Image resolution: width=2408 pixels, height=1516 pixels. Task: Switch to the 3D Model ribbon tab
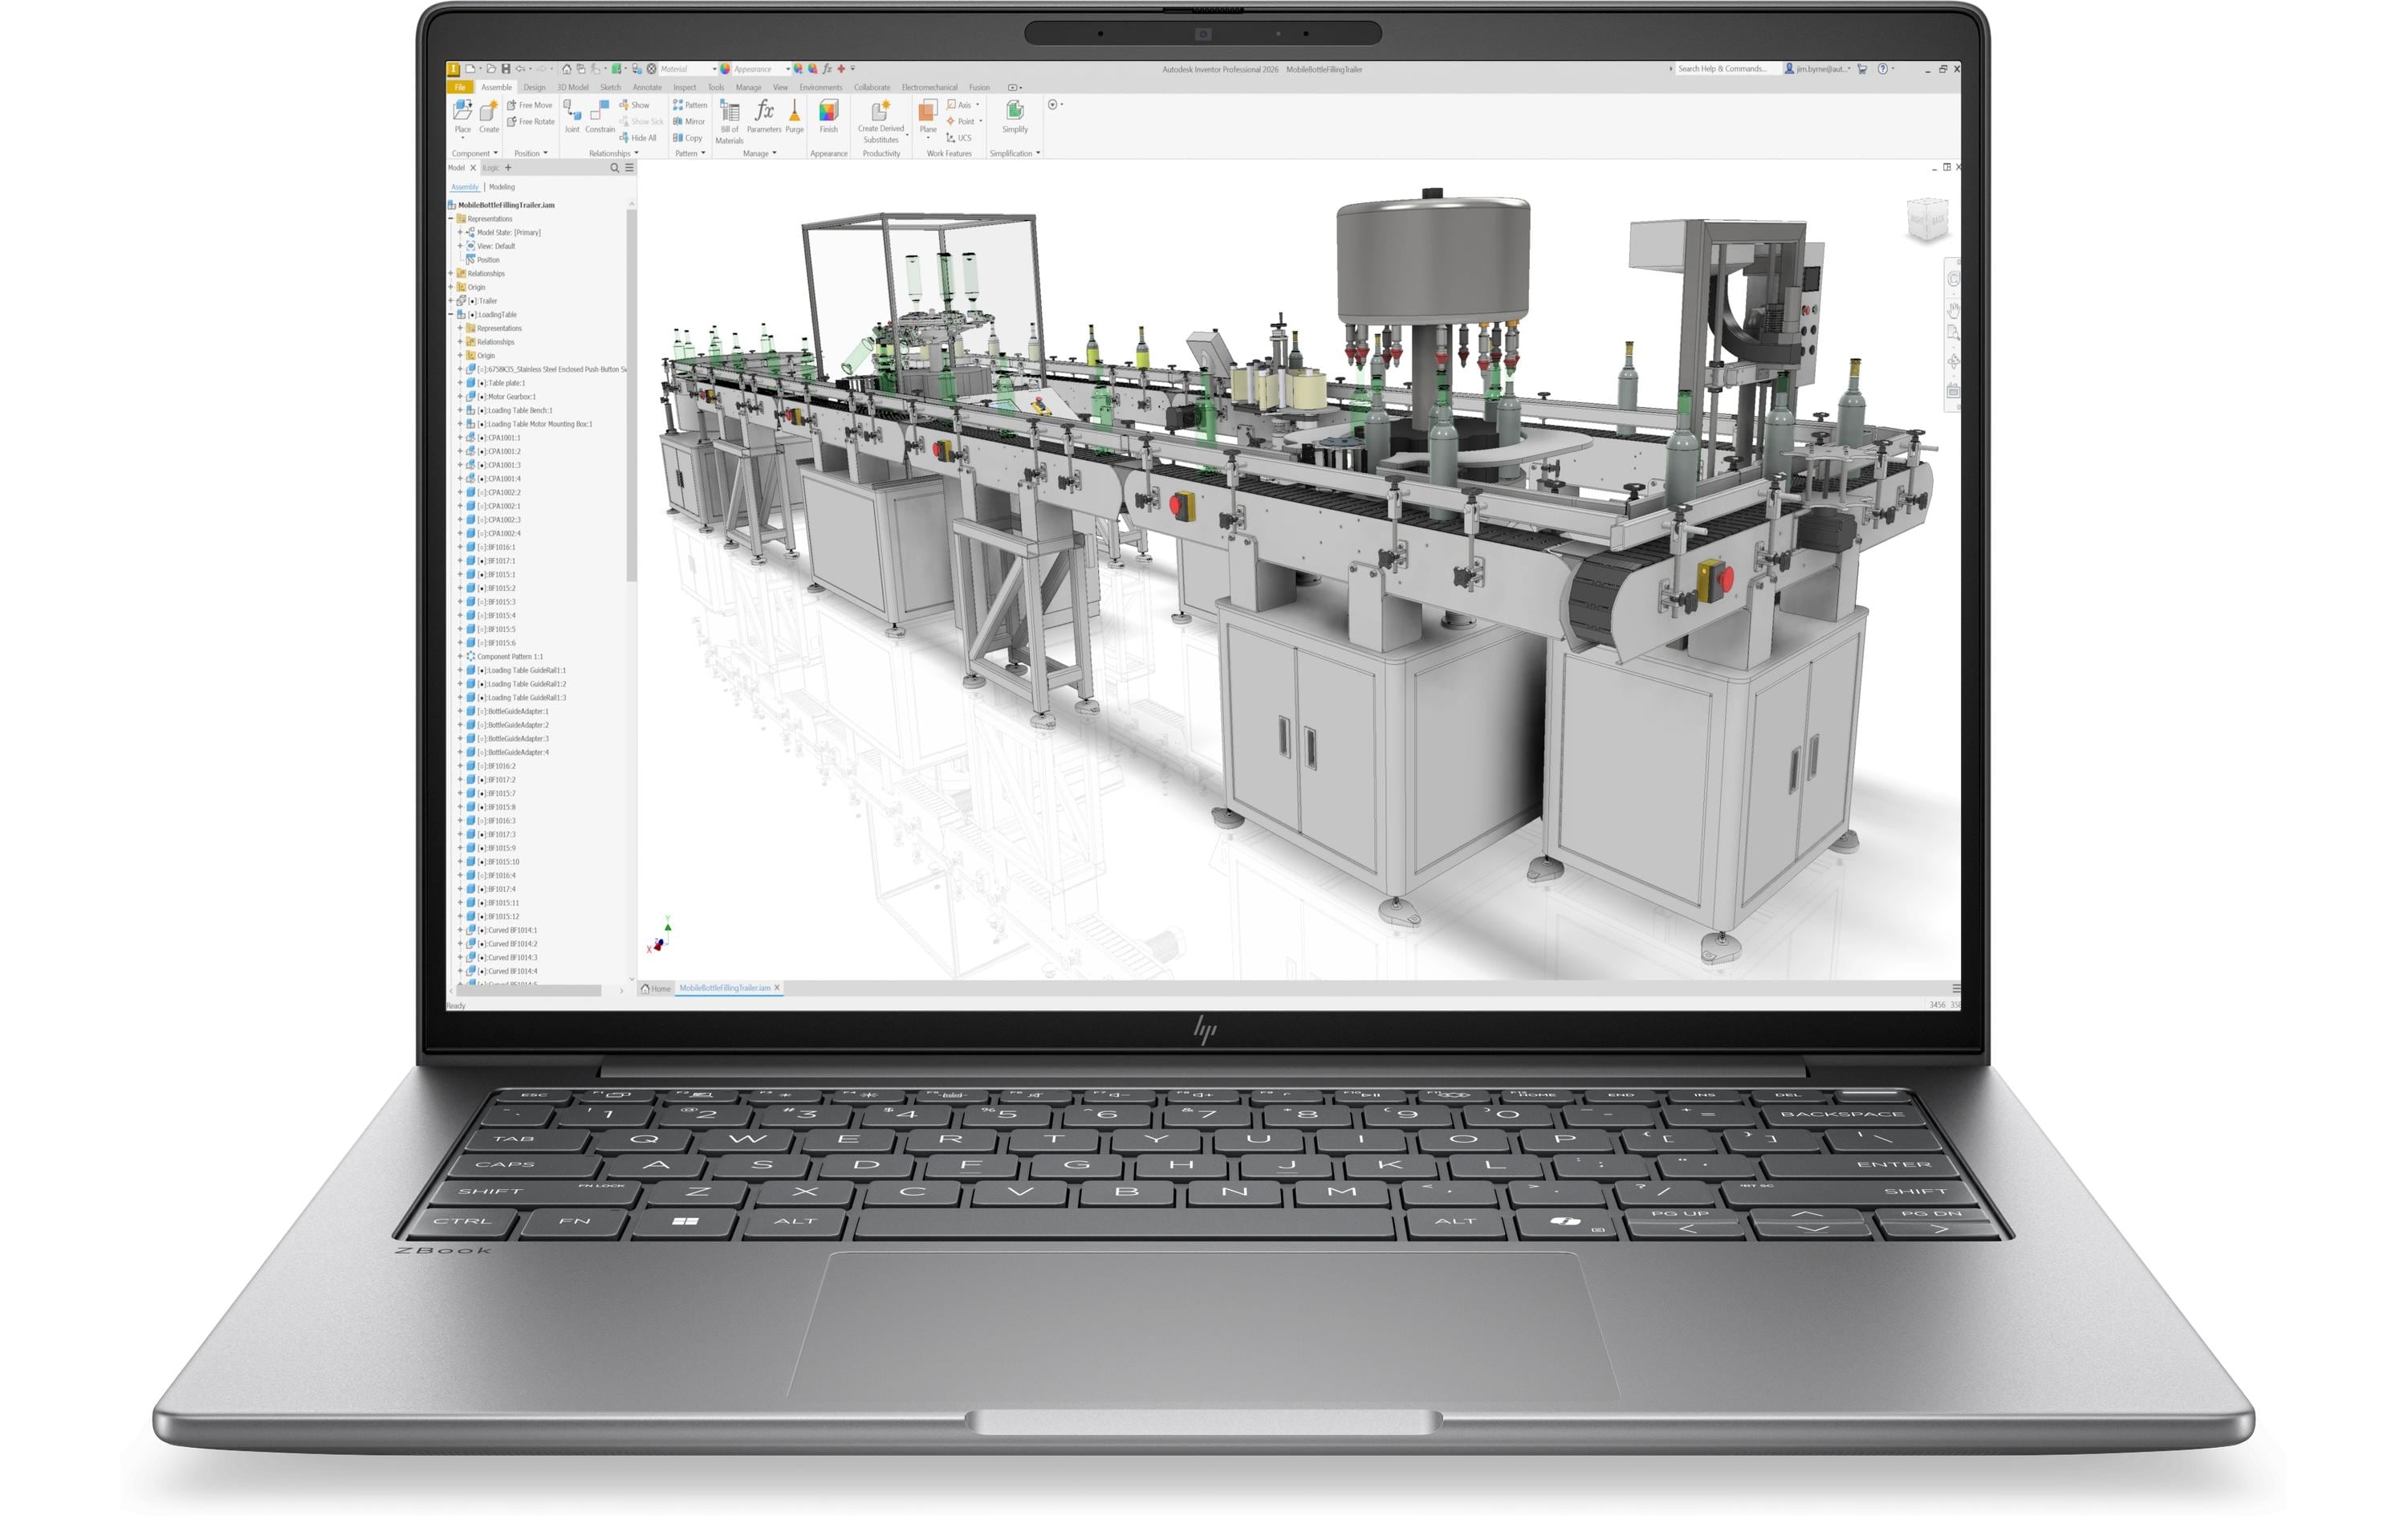tap(572, 87)
